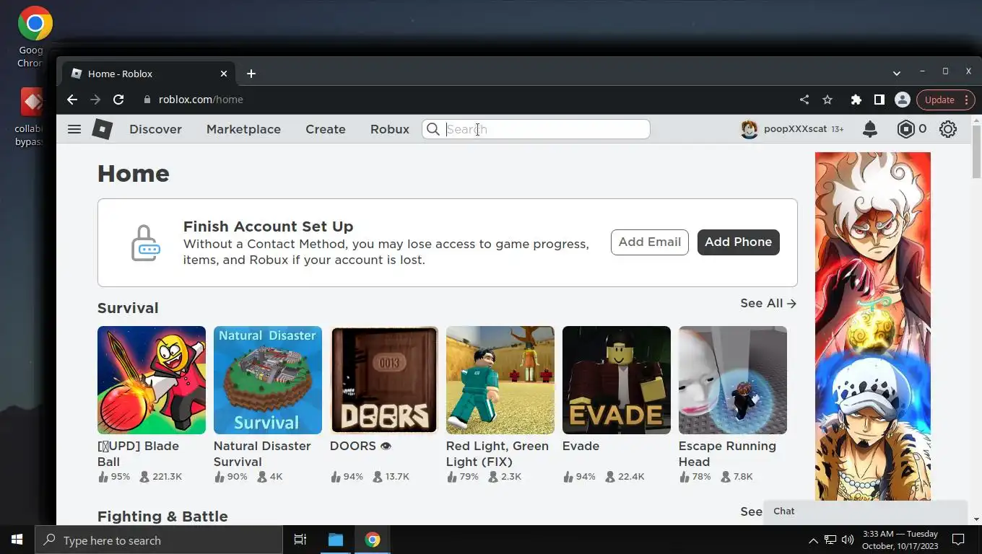The image size is (982, 554).
Task: Open the volume tray icon
Action: coord(848,540)
